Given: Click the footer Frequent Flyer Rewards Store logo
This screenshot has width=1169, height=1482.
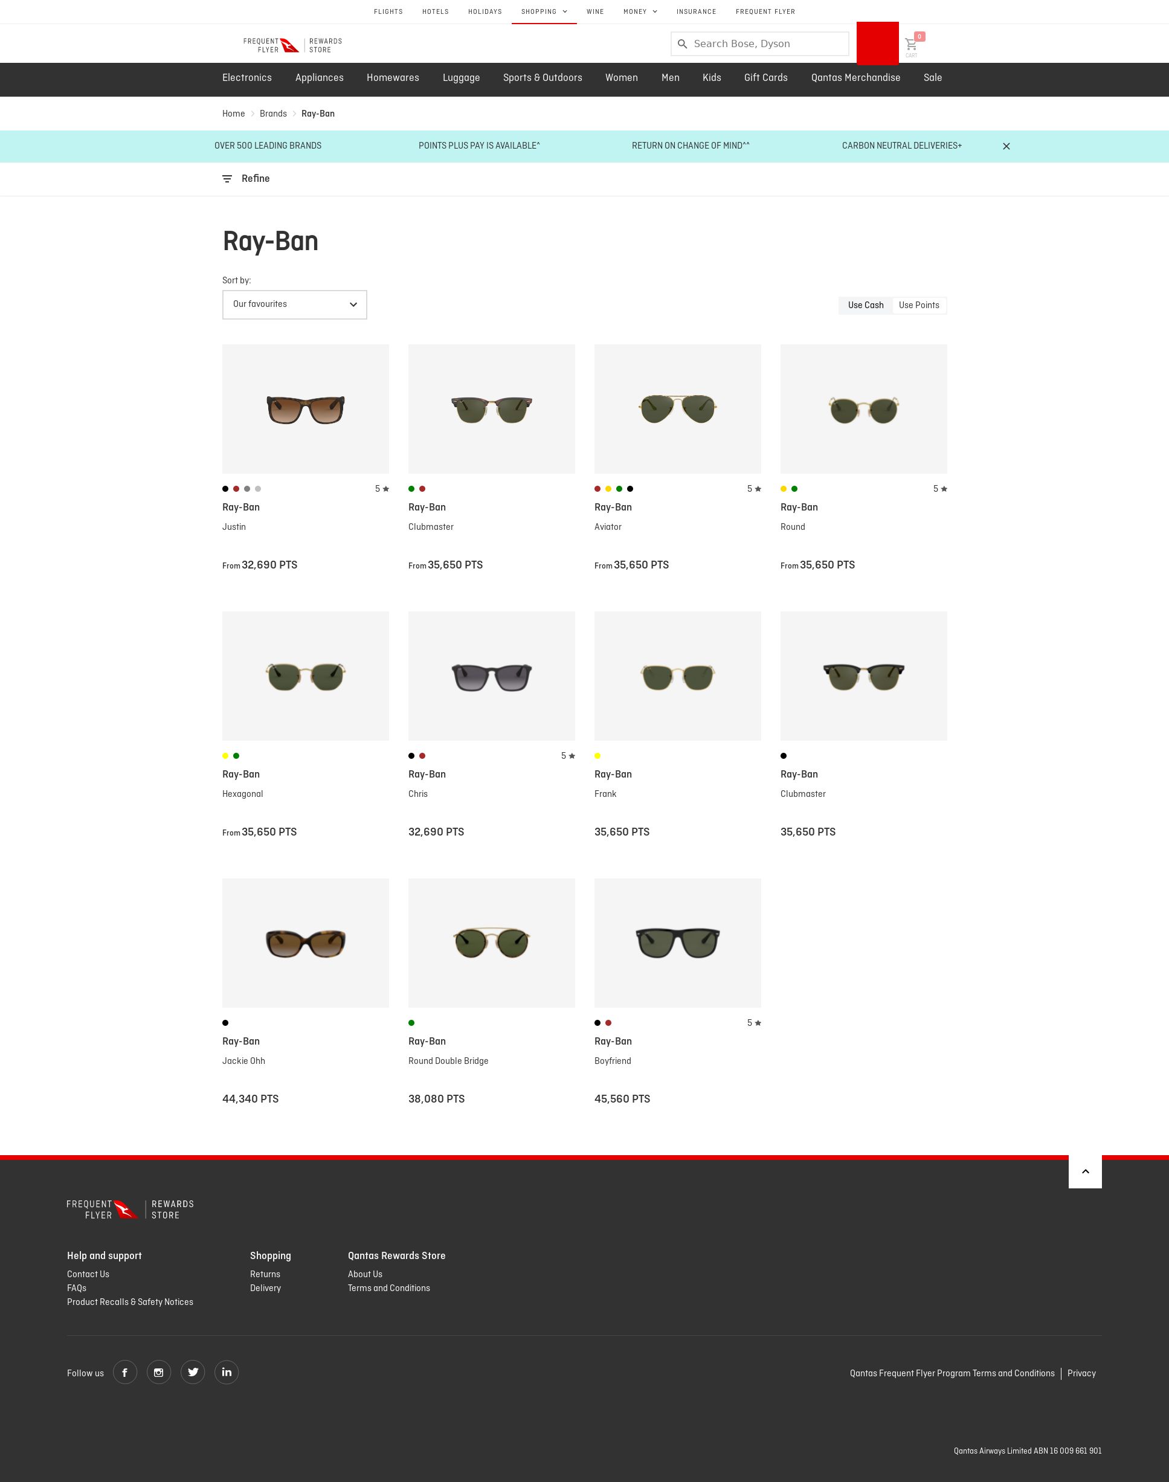Looking at the screenshot, I should pos(130,1210).
